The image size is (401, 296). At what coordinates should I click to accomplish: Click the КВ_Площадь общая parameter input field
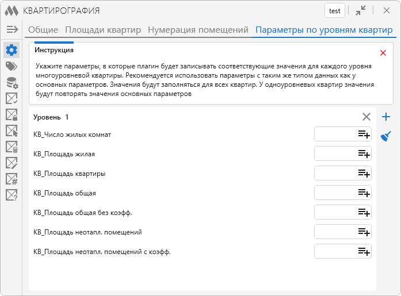coord(335,193)
